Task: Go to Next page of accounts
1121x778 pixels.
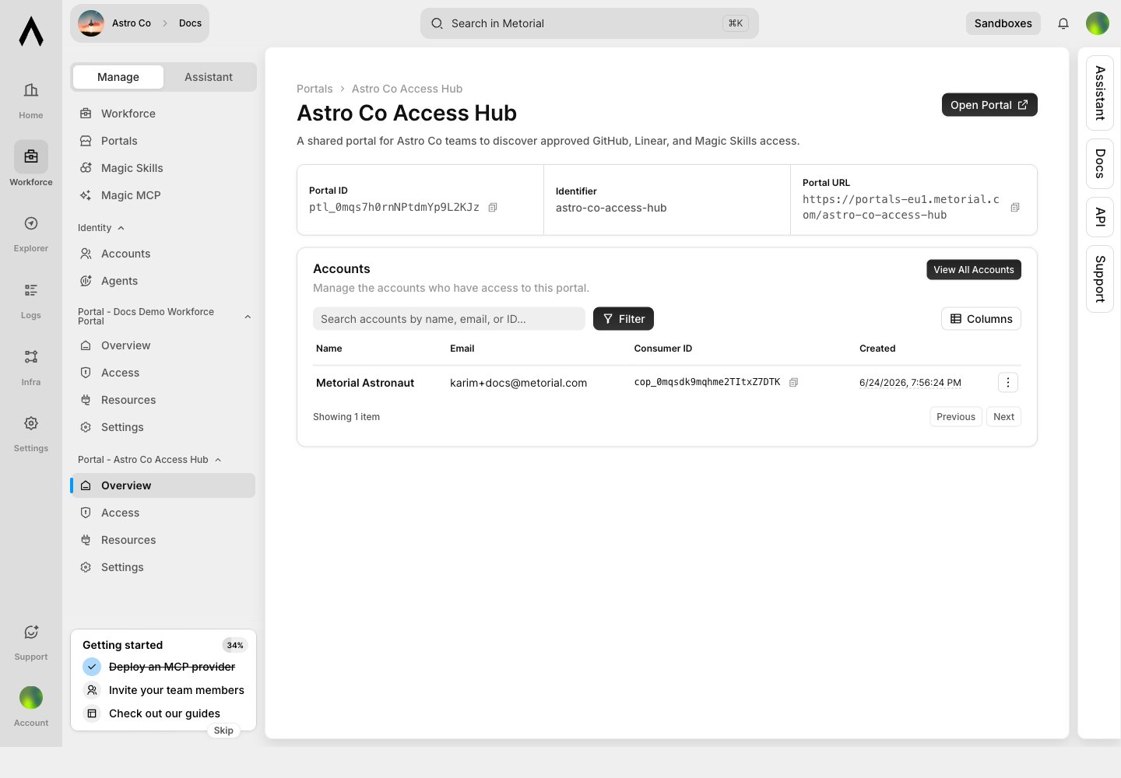Action: tap(1004, 417)
